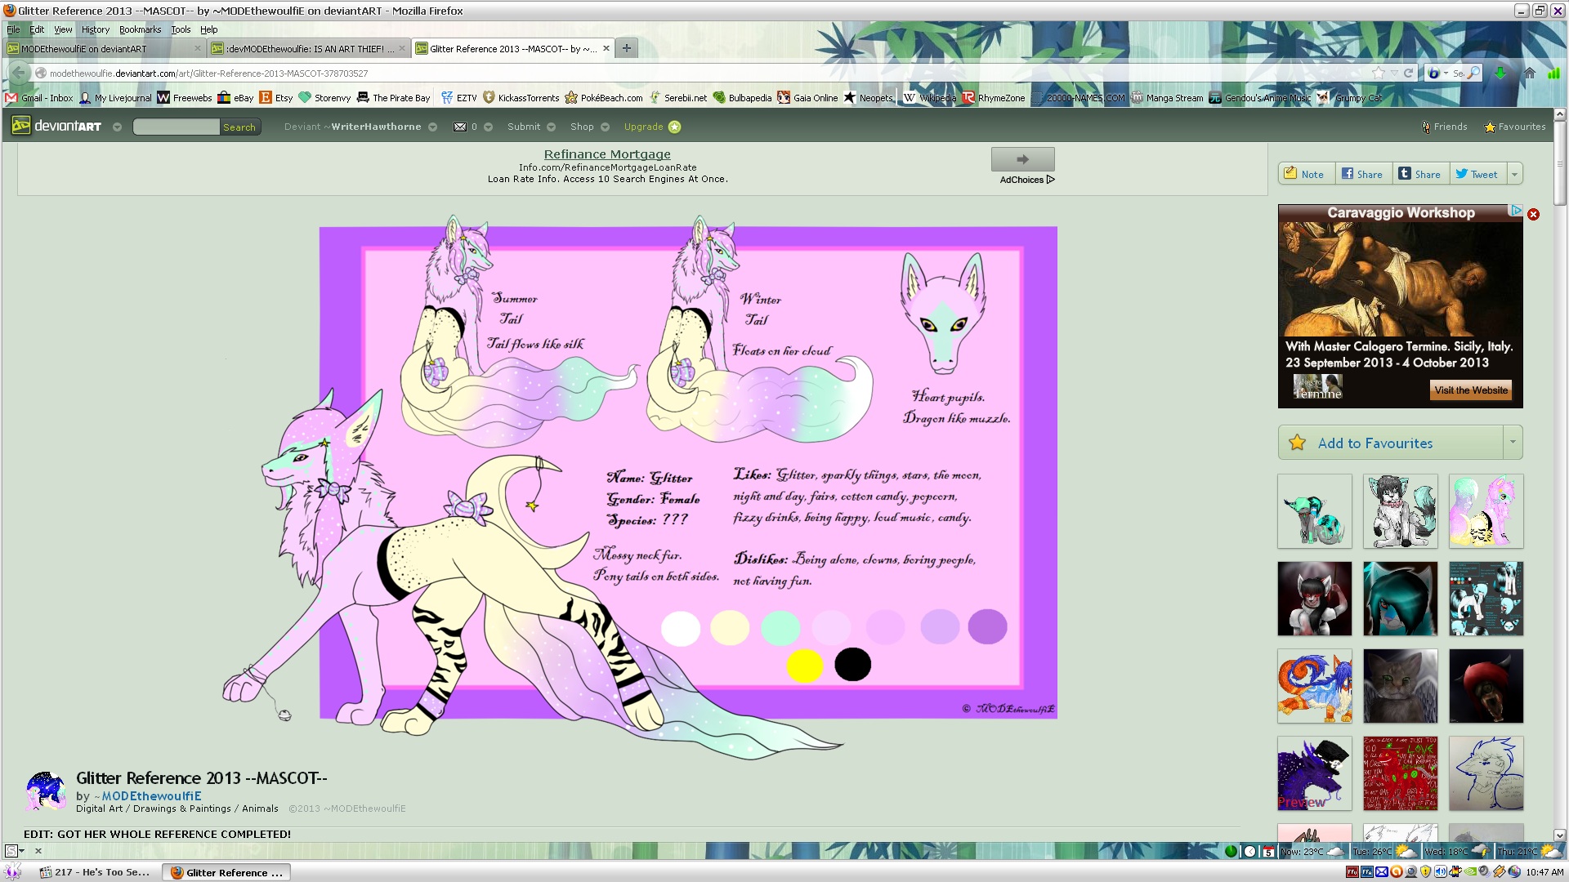Viewport: 1569px width, 882px height.
Task: Open the MODEthewoulfiE artist link
Action: click(151, 795)
